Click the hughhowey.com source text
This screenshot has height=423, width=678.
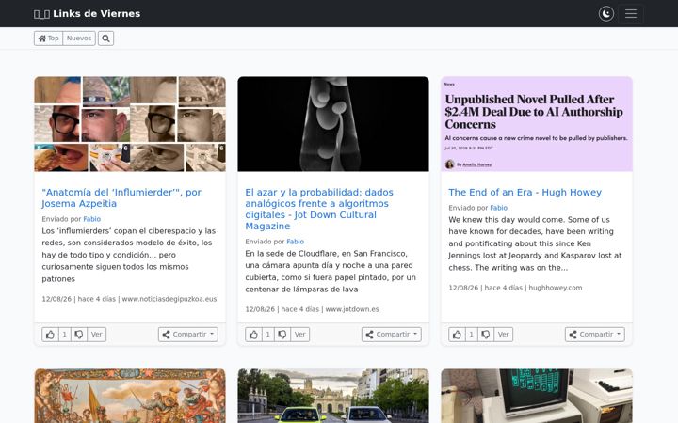(x=556, y=288)
